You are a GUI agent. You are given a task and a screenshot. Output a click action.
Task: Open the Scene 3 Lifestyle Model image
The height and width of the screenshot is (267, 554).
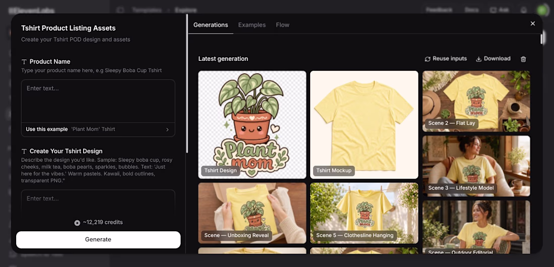coord(476,166)
